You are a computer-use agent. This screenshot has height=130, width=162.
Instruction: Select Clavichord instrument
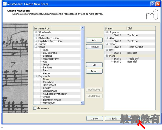coord(48,82)
